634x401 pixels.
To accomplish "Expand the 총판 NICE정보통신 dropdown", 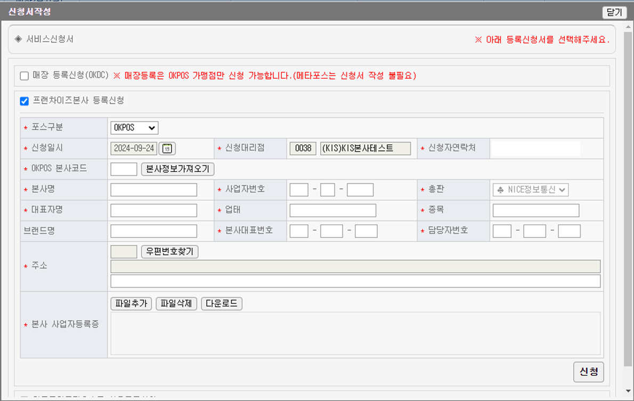I will (530, 190).
